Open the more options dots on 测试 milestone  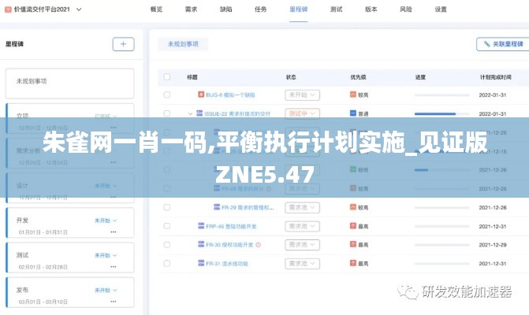coord(114,267)
